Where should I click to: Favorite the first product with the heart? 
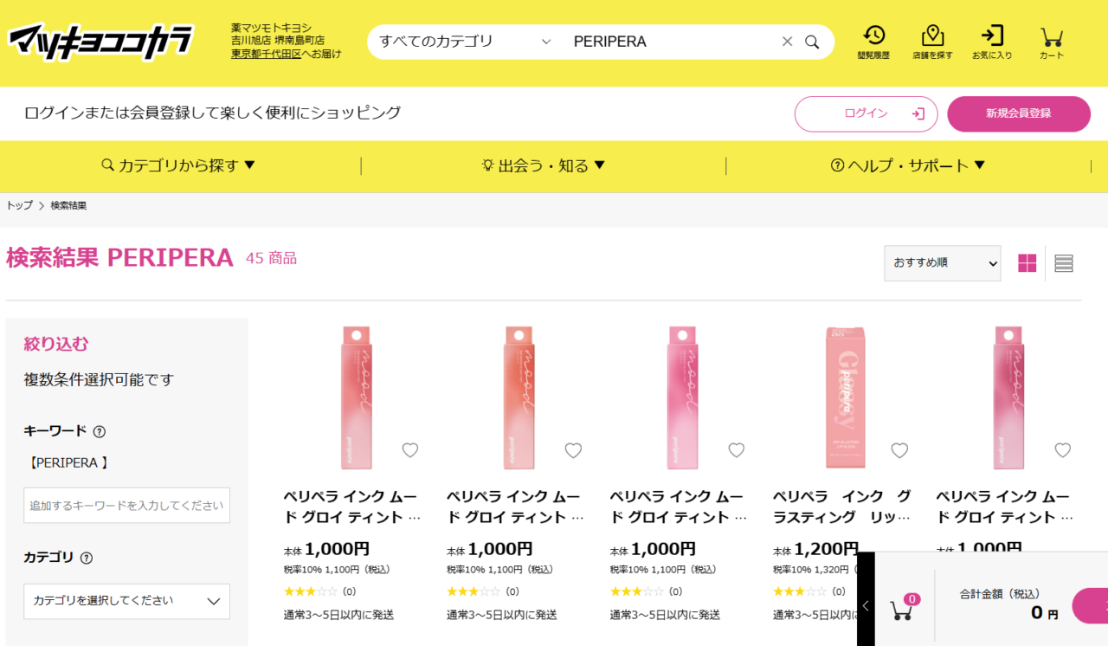coord(410,450)
